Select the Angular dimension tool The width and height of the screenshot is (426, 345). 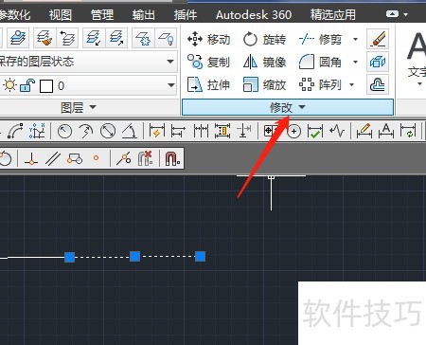130,131
